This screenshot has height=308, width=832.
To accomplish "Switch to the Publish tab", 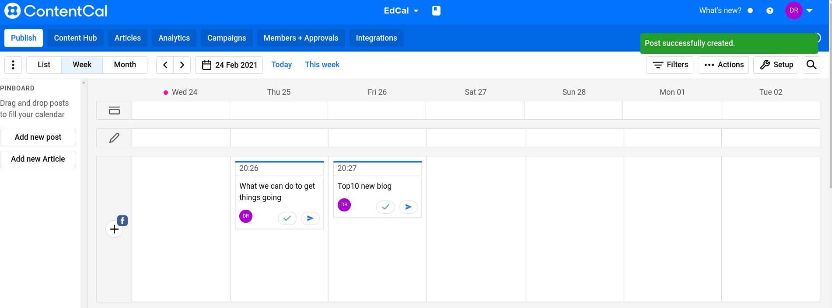I will (x=24, y=38).
